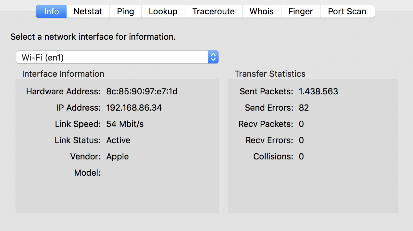Click the Link Status Active label
413x231 pixels.
118,140
